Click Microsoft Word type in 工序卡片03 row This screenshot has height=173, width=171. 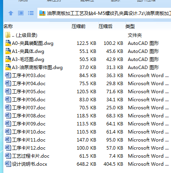tap(148, 76)
